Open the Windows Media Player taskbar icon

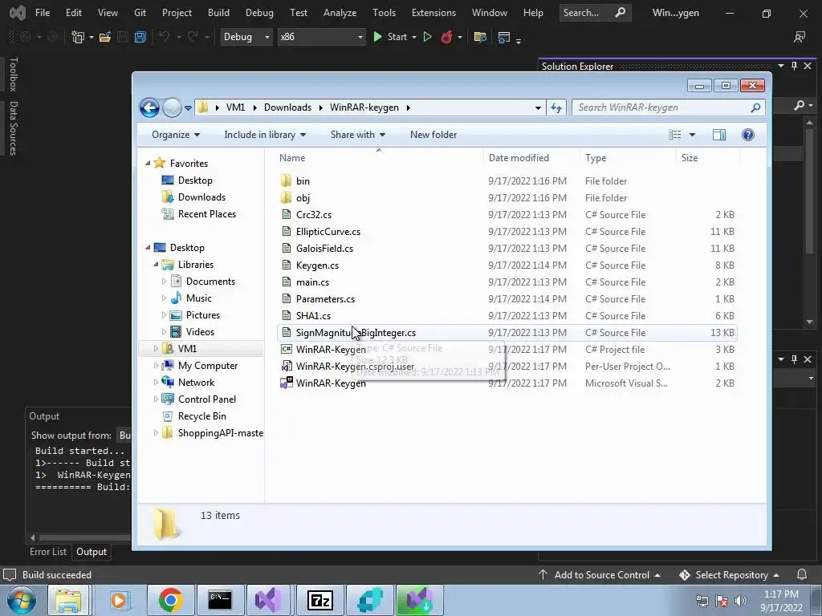[120, 600]
